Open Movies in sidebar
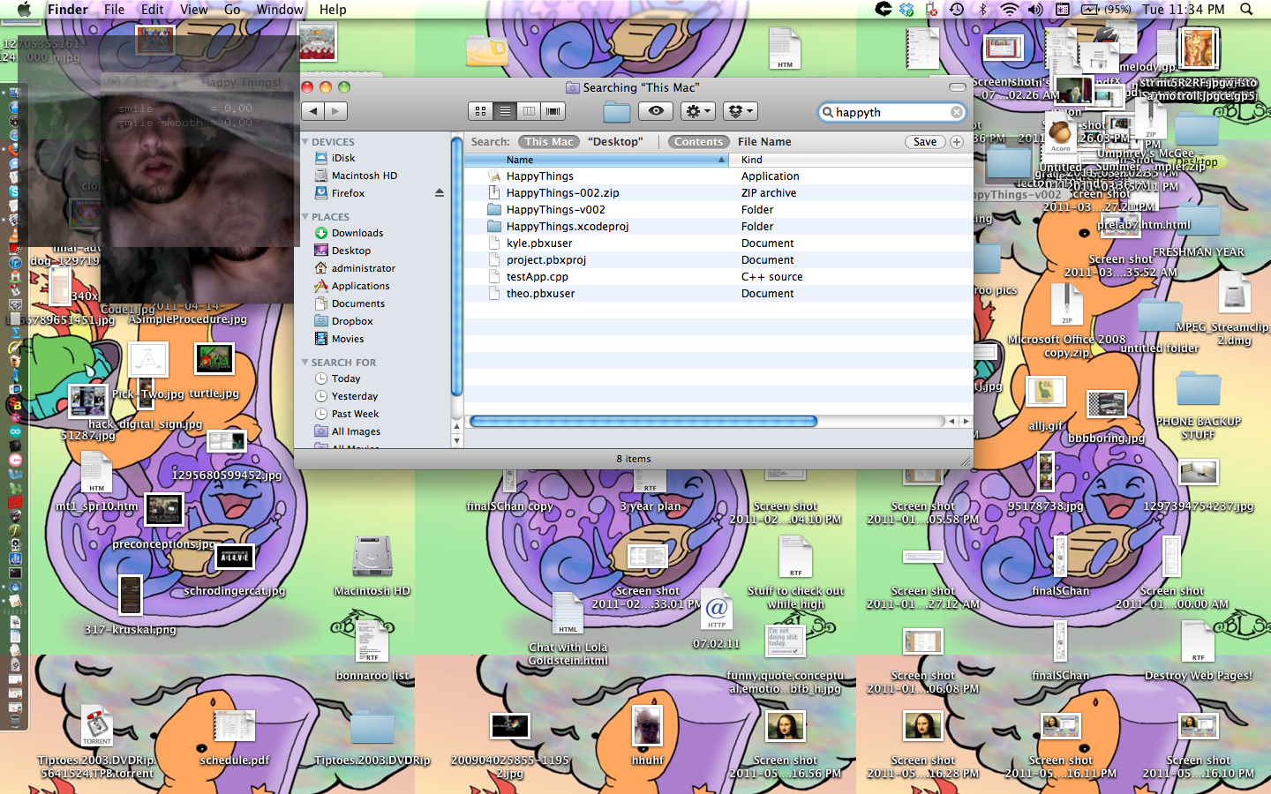The height and width of the screenshot is (794, 1271). click(347, 339)
